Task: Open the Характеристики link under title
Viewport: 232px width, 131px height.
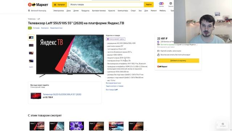Action: click(x=56, y=28)
